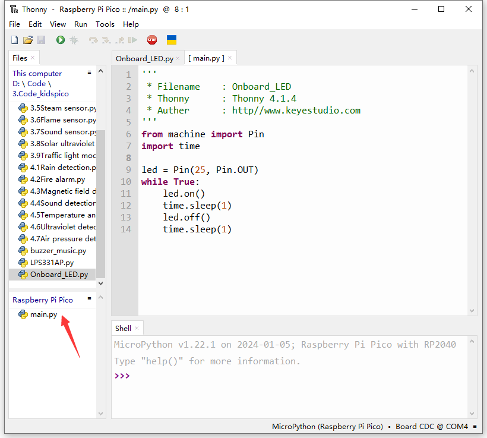Open the View menu
Viewport: 487px width, 438px height.
click(58, 24)
